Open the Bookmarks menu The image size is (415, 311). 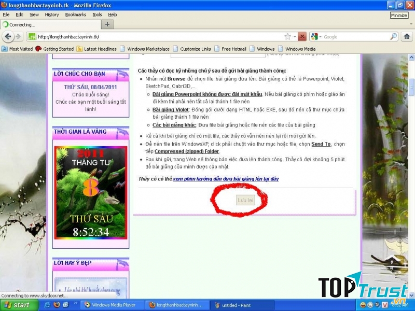[75, 15]
